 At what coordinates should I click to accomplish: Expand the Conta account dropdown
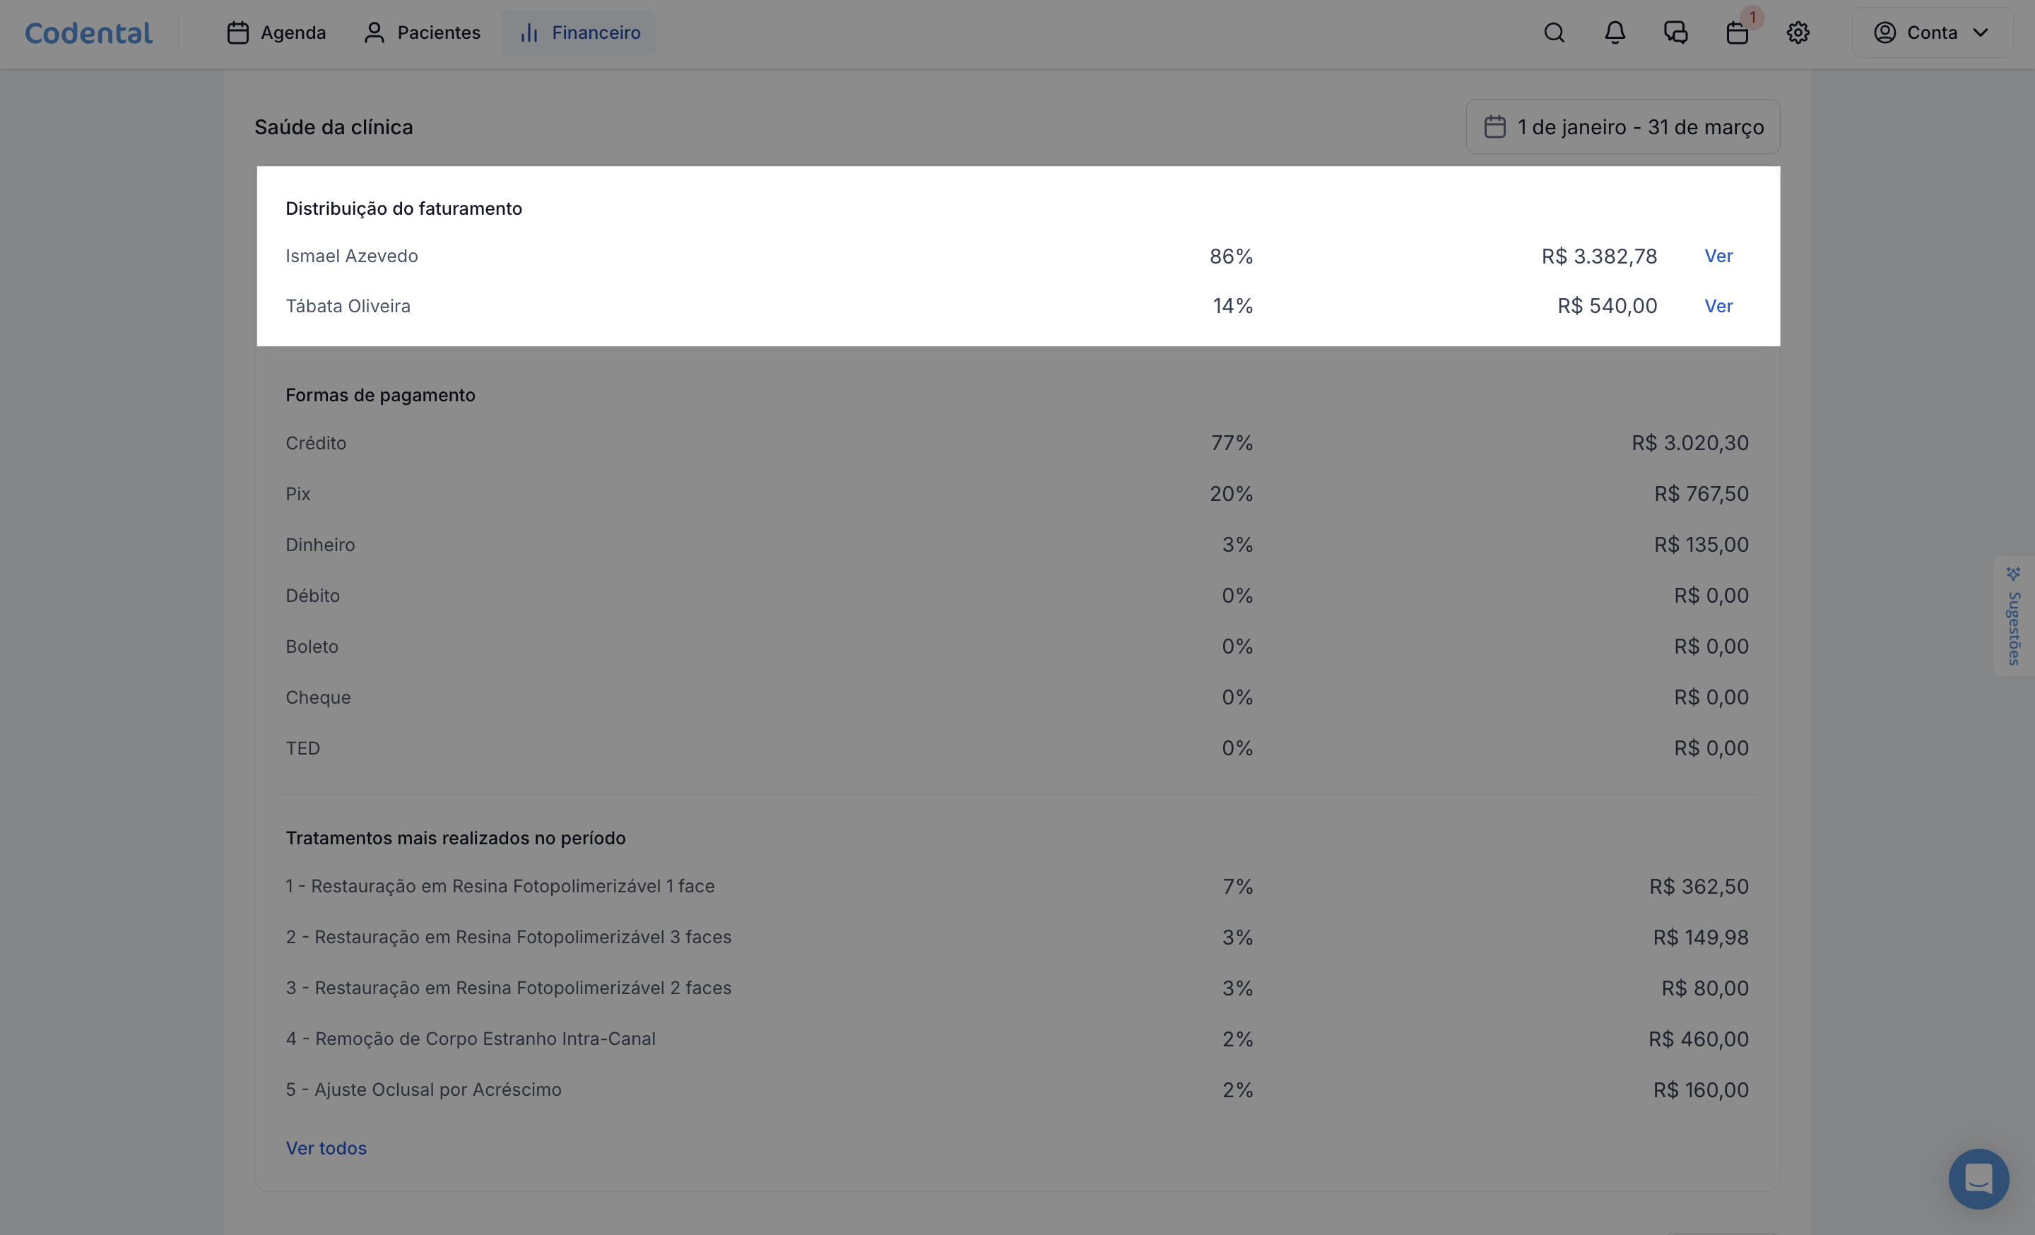pyautogui.click(x=1931, y=32)
